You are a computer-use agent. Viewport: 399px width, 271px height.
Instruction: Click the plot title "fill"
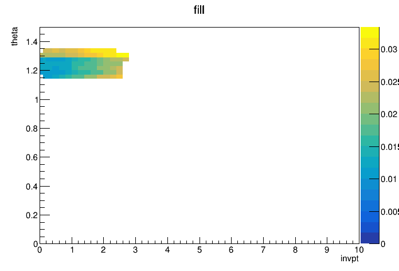coord(199,10)
